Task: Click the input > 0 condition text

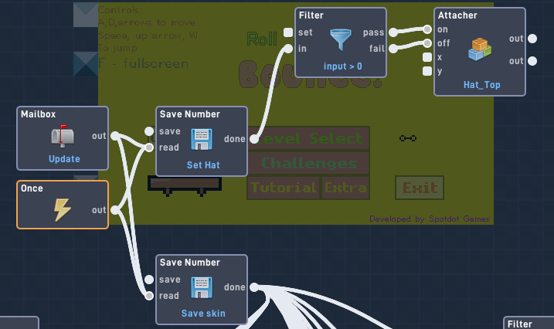Action: [x=343, y=66]
